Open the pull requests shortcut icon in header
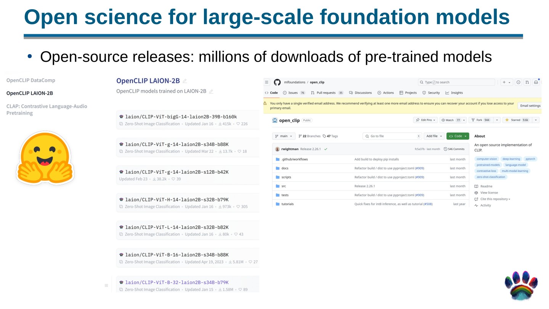This screenshot has width=549, height=309. (527, 82)
